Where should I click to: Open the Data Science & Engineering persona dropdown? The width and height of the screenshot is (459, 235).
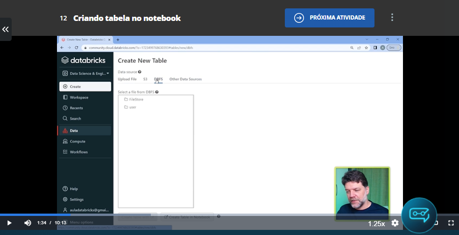[85, 74]
